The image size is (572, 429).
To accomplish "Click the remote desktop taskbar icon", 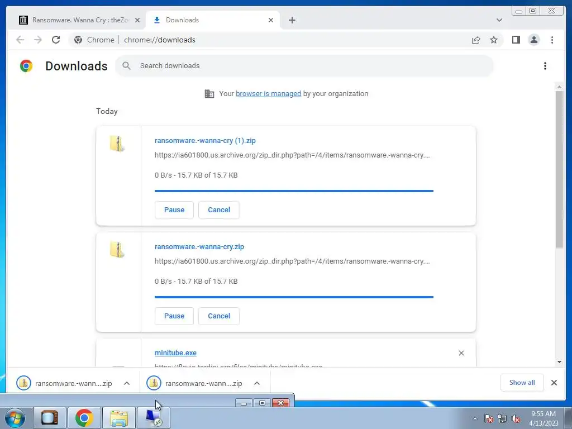I will pyautogui.click(x=154, y=418).
